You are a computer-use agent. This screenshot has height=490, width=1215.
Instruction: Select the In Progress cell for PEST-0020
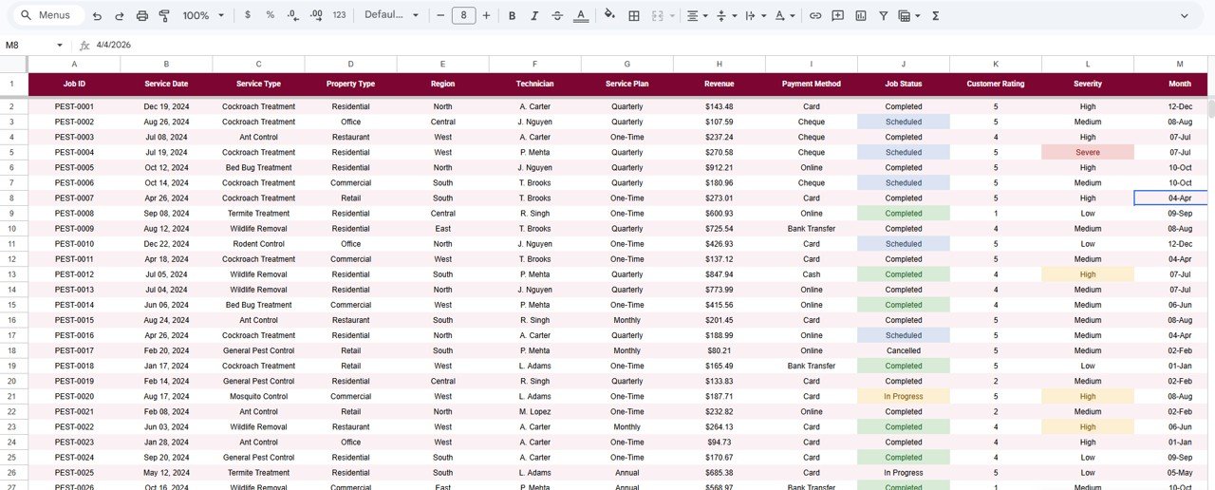click(904, 396)
